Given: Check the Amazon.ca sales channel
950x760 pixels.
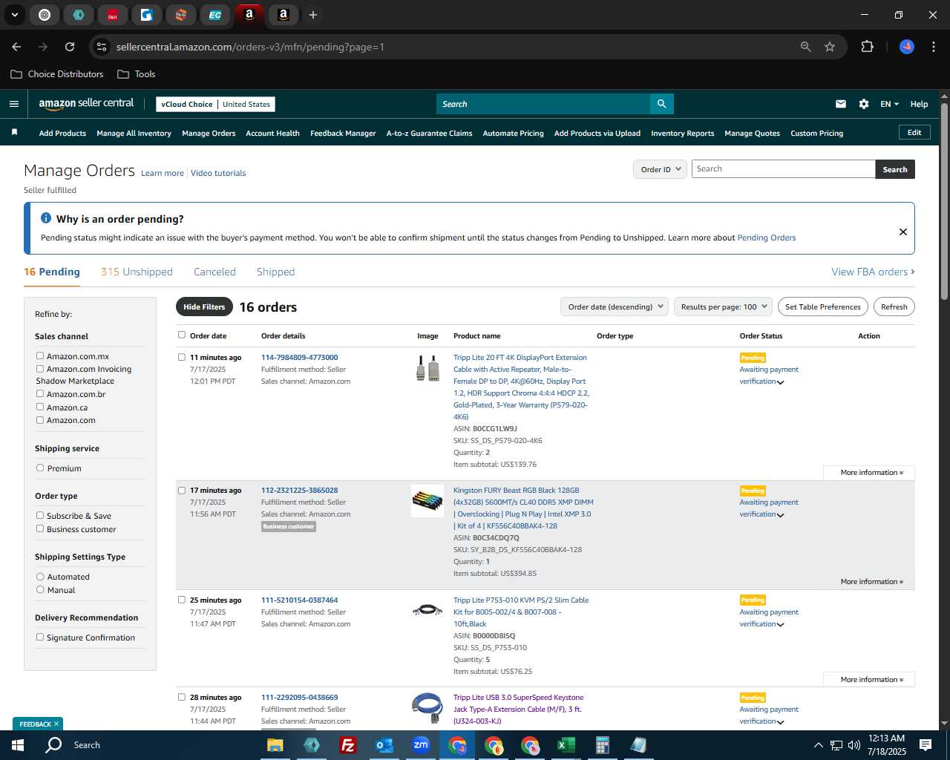Looking at the screenshot, I should [40, 407].
